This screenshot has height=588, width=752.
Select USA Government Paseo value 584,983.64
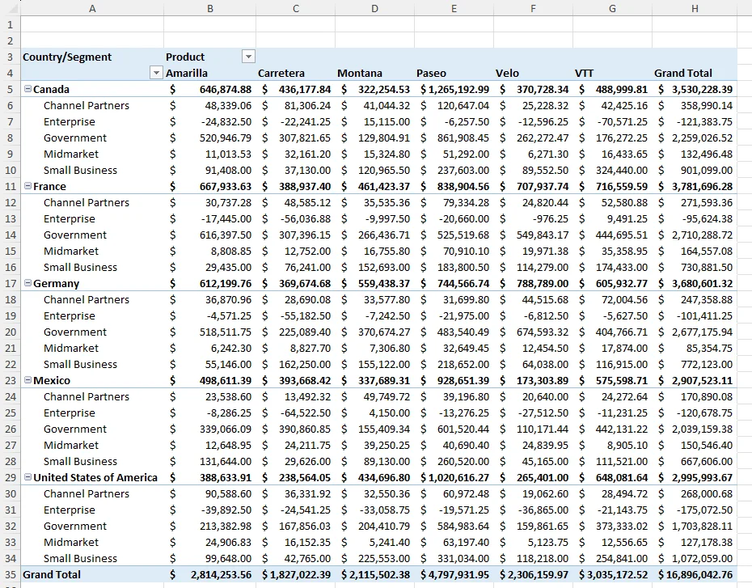click(454, 527)
